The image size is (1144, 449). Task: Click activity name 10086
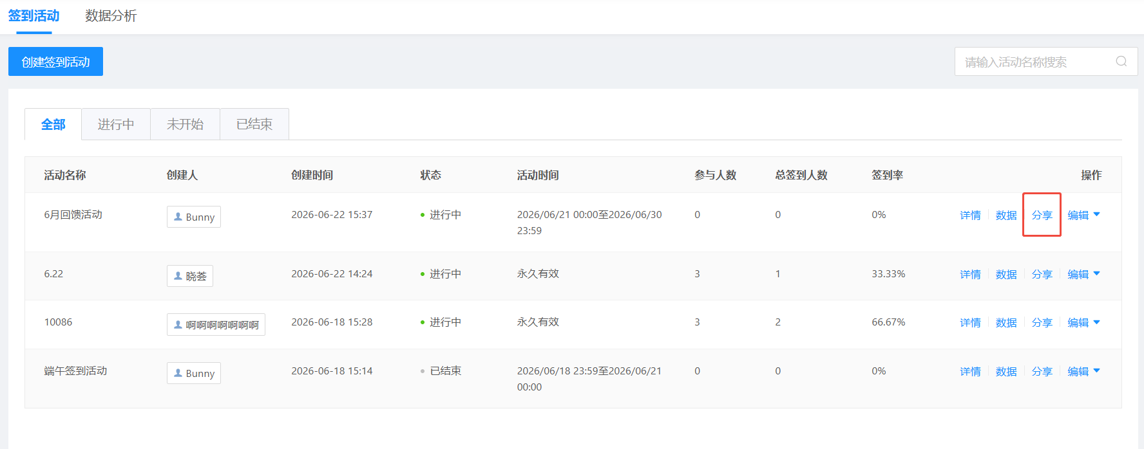(x=58, y=322)
